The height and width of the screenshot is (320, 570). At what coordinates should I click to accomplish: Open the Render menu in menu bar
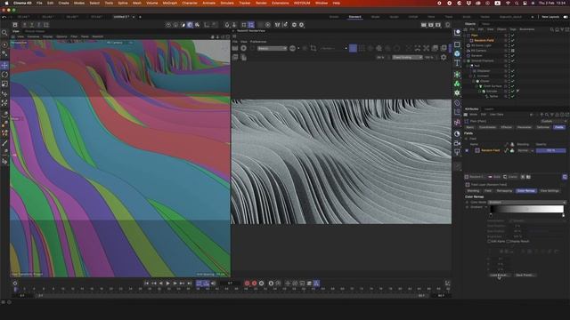click(261, 3)
